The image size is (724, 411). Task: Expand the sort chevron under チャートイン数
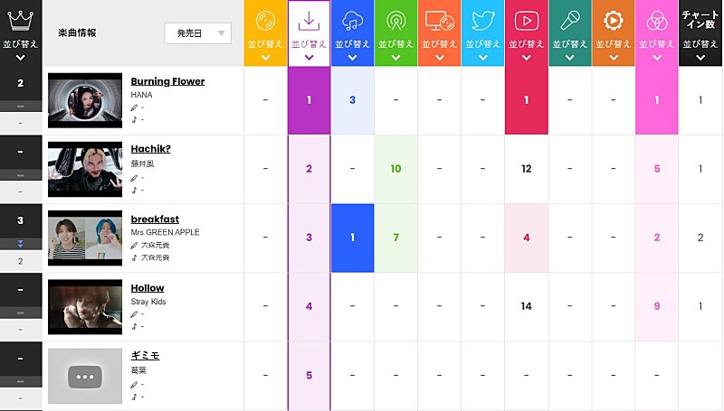(x=700, y=57)
